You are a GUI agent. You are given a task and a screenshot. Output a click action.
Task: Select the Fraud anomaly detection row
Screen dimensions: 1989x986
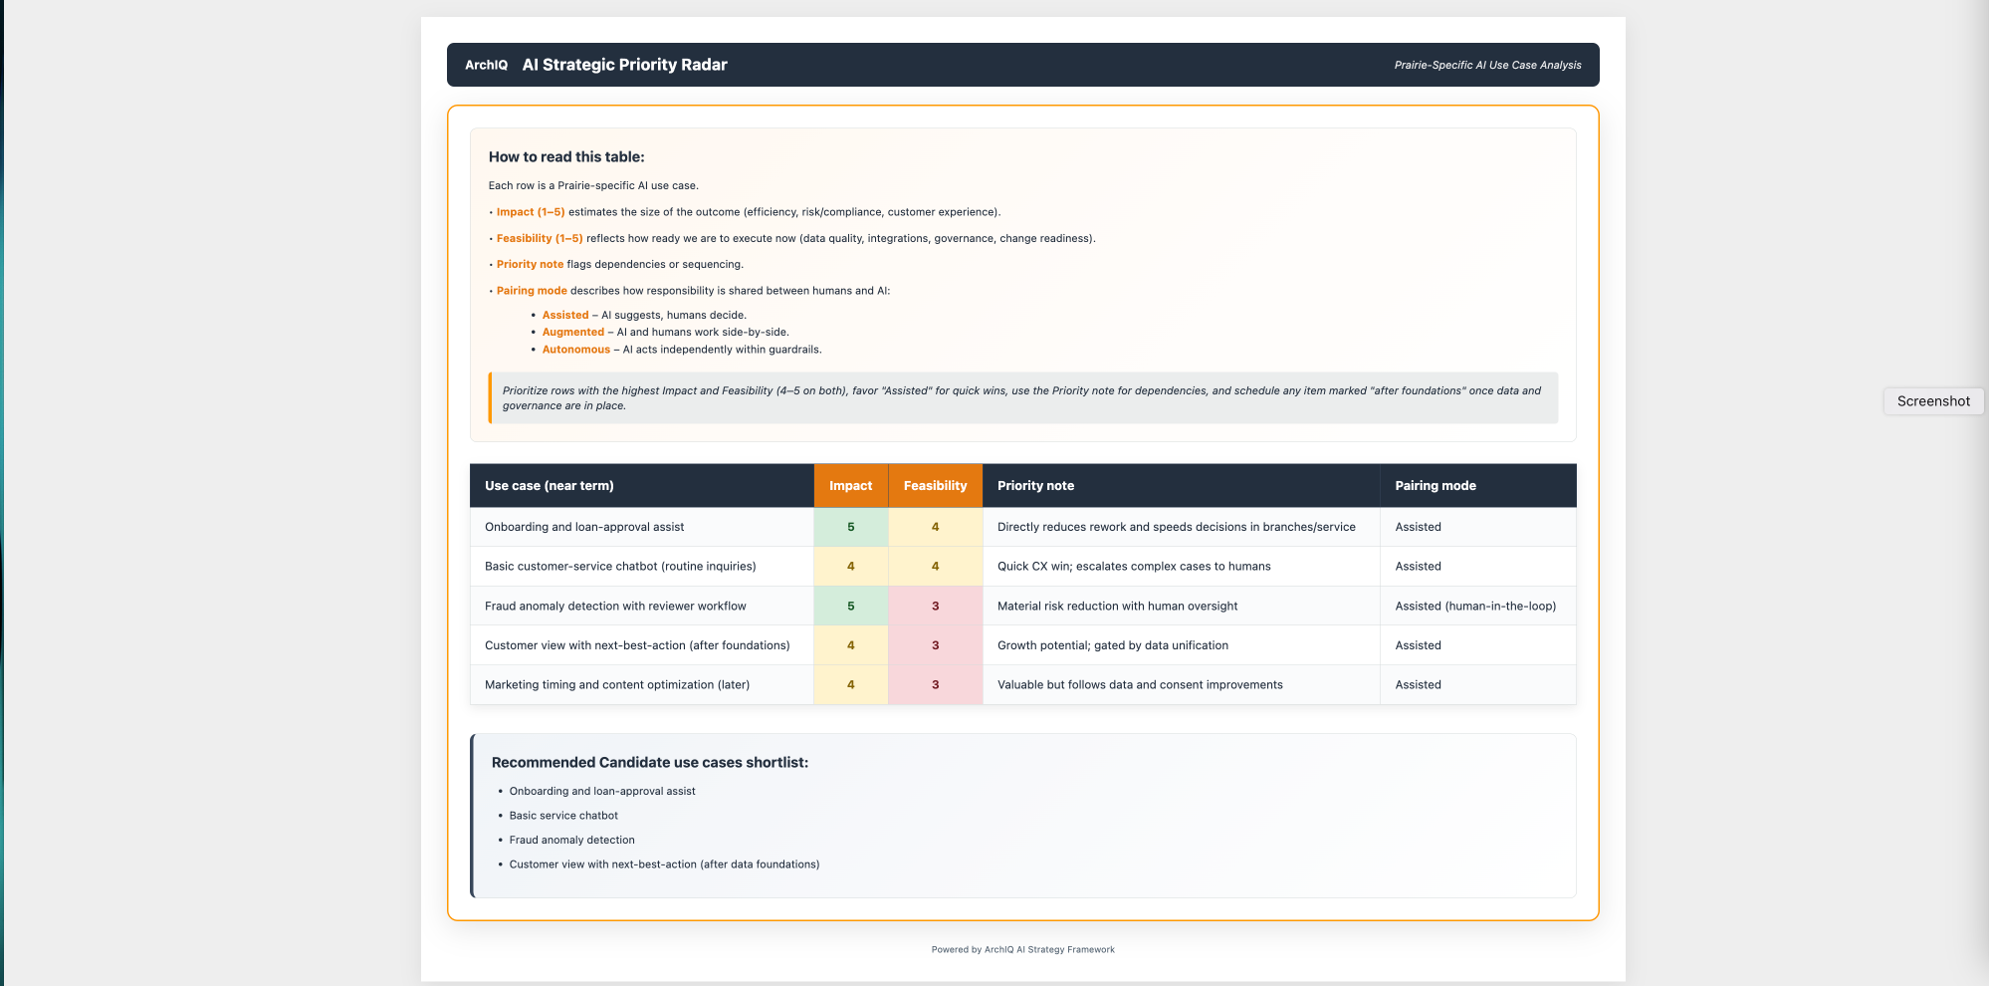click(613, 606)
